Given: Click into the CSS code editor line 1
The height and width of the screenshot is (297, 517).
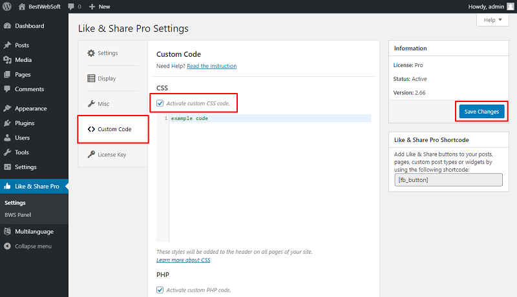Looking at the screenshot, I should (x=270, y=118).
